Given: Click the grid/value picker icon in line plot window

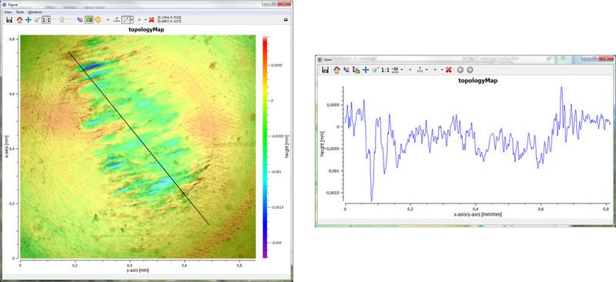Looking at the screenshot, I should pyautogui.click(x=395, y=69).
